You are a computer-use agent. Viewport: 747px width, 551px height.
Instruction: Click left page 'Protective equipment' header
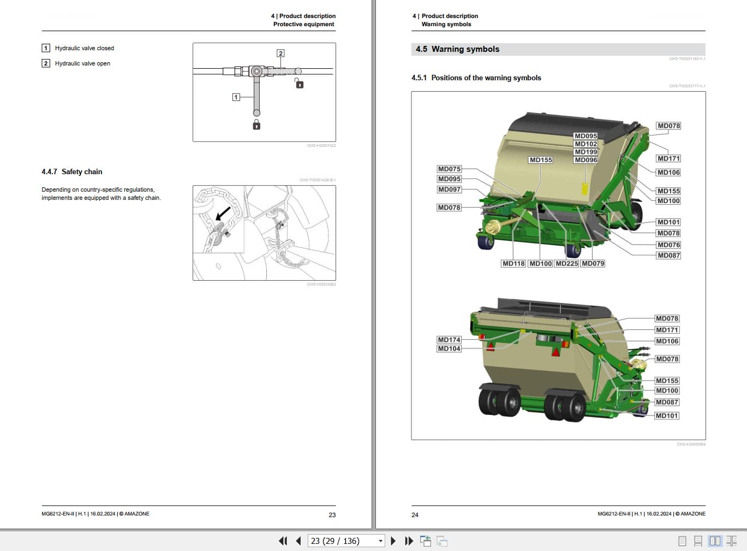[304, 24]
